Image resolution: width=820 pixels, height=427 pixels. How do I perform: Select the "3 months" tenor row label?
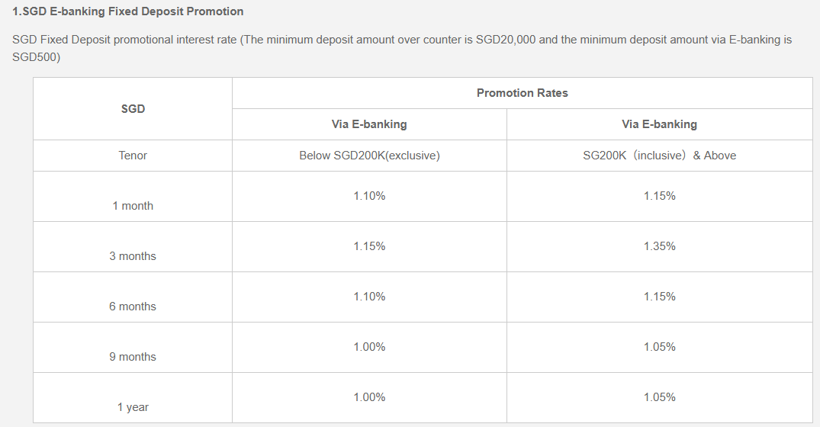[133, 256]
